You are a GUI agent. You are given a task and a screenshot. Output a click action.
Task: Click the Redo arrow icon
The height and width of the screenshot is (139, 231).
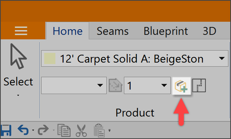(x=43, y=130)
